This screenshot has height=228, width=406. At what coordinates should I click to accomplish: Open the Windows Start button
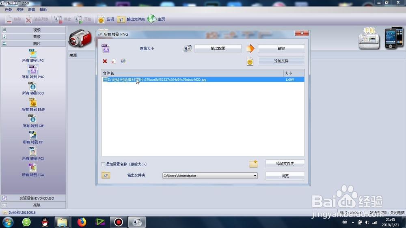(8, 222)
